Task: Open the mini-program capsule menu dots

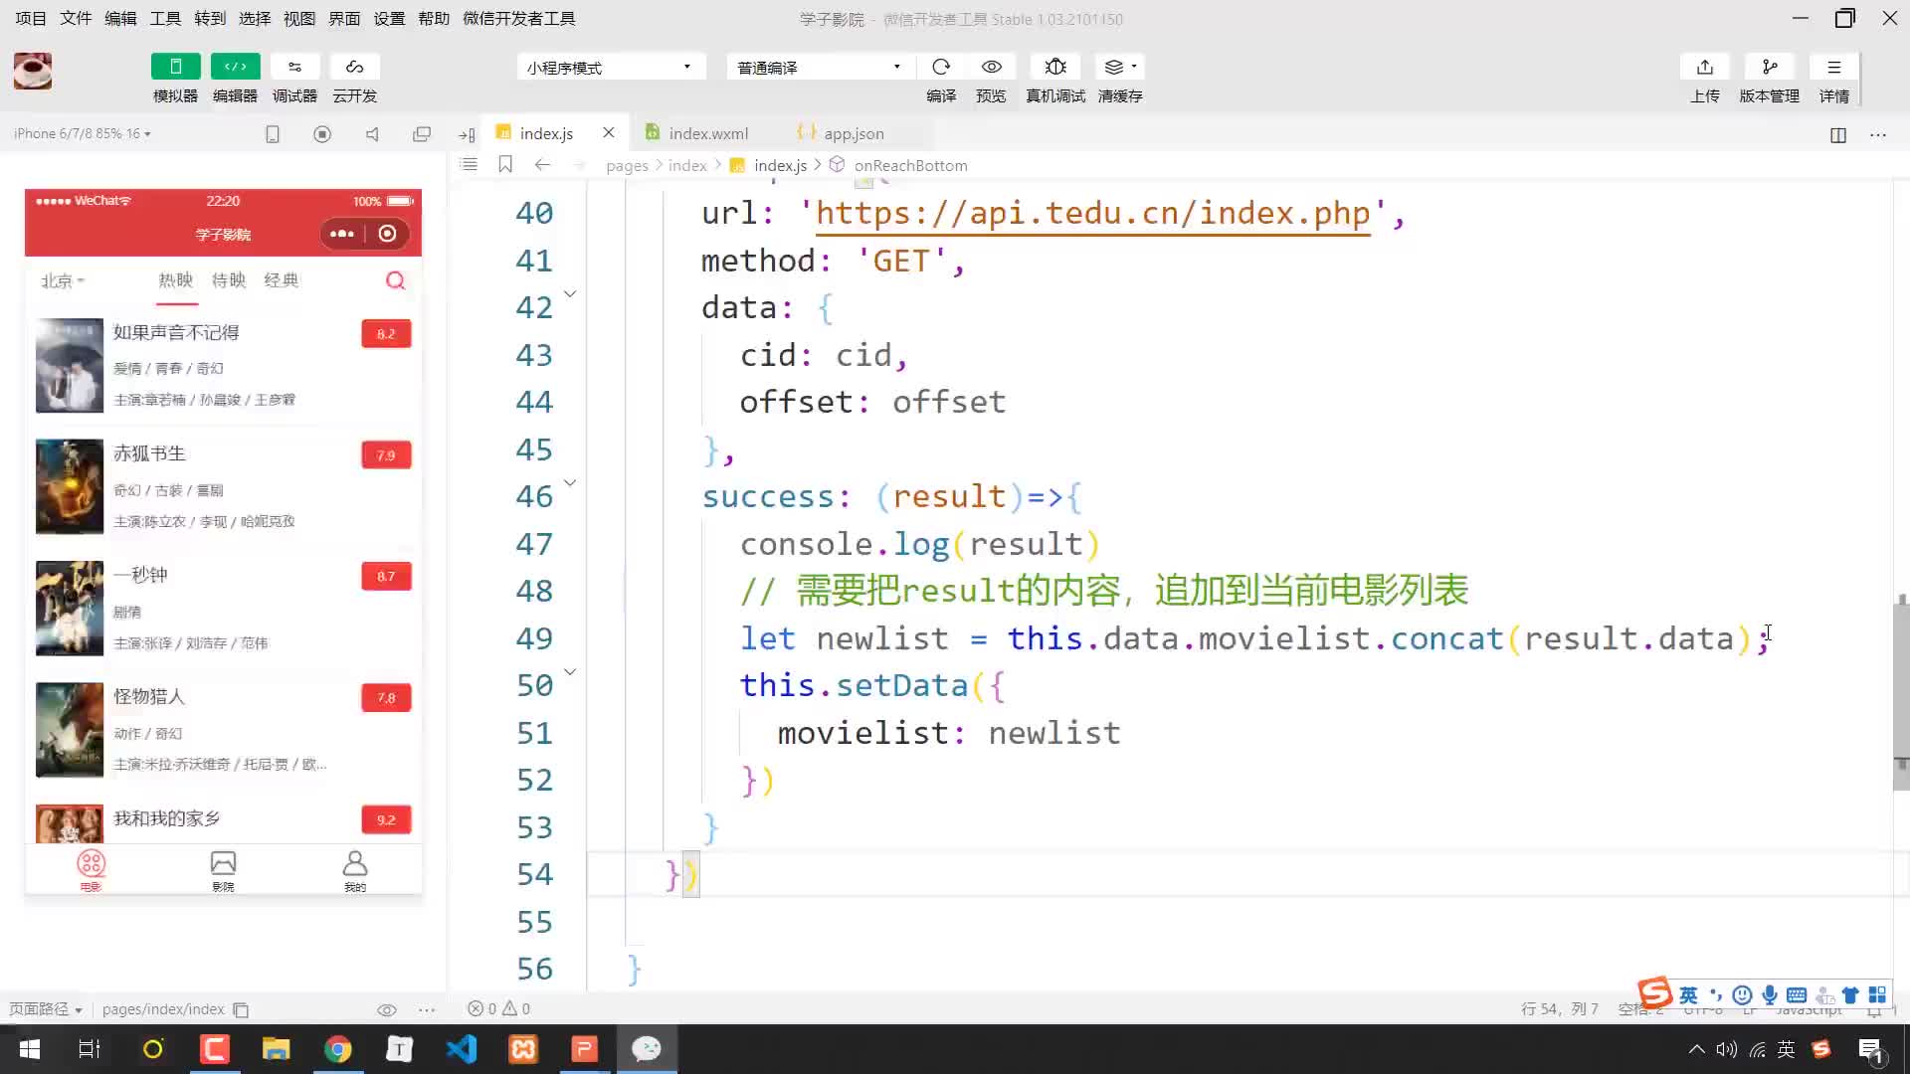Action: pyautogui.click(x=341, y=234)
